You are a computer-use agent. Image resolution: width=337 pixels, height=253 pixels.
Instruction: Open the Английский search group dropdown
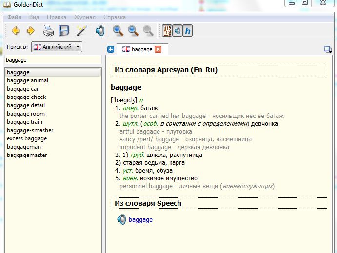[57, 47]
